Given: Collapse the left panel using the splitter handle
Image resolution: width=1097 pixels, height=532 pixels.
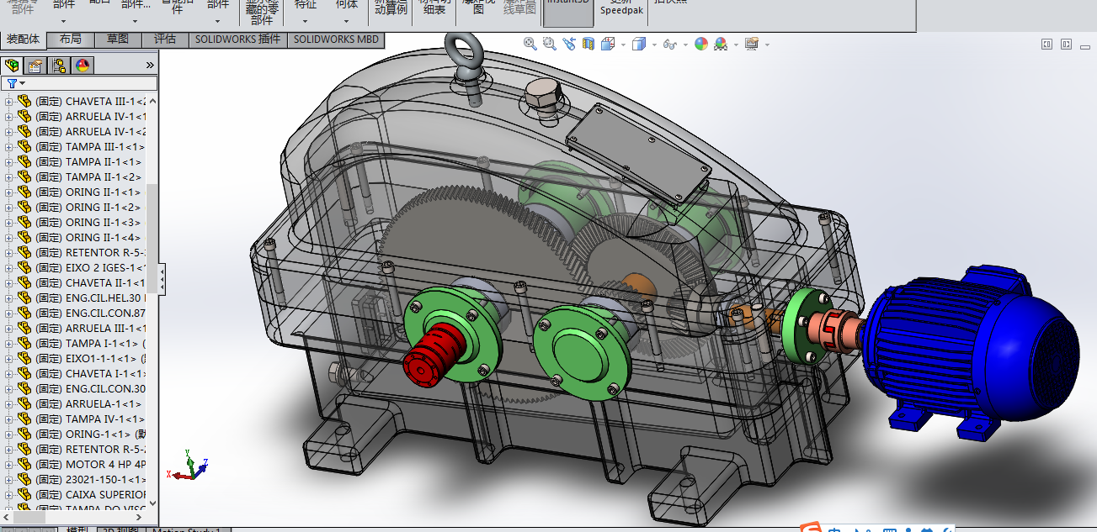Looking at the screenshot, I should pos(162,277).
